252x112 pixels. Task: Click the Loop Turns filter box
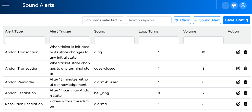coord(159,40)
